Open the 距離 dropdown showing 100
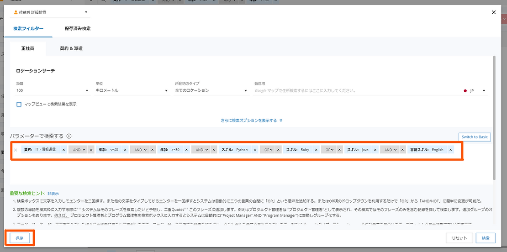The height and width of the screenshot is (252, 507). click(53, 90)
